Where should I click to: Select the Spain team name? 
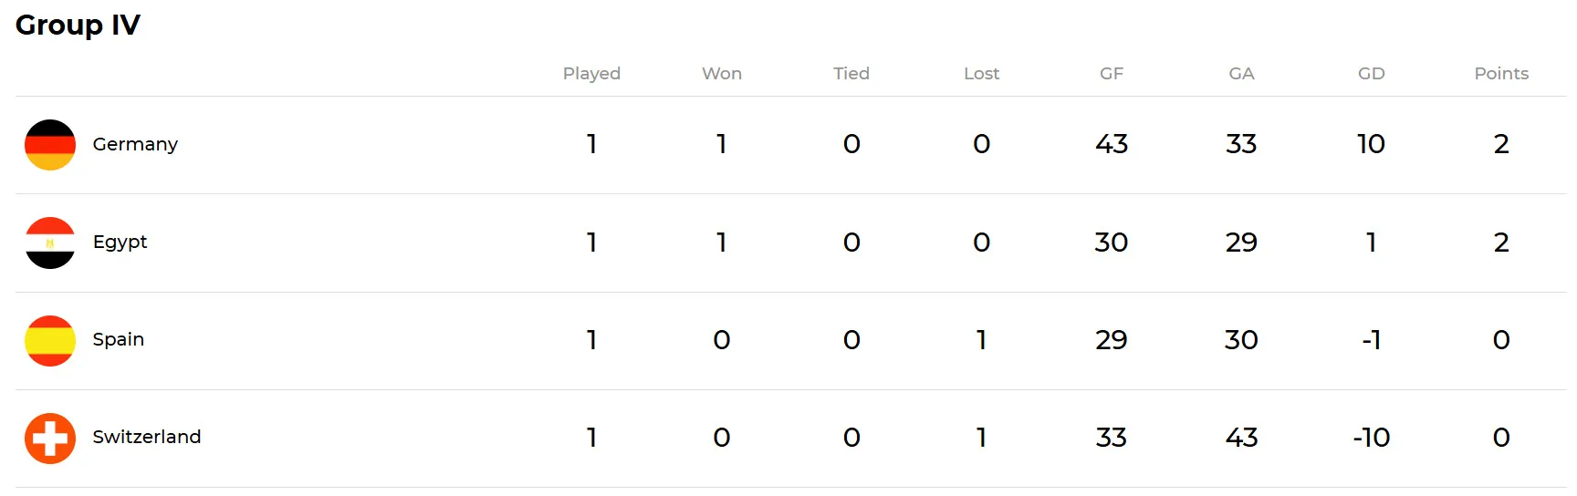119,339
